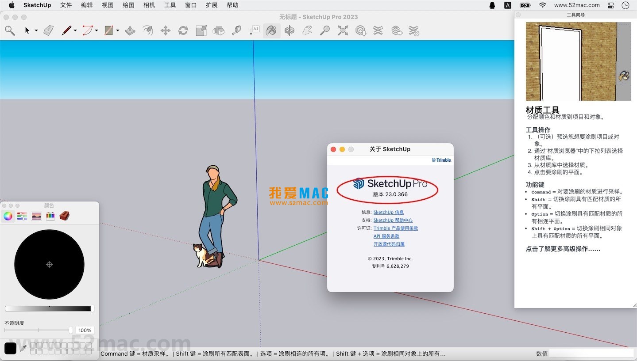Select the Scale tool
The image size is (637, 361).
pyautogui.click(x=201, y=30)
